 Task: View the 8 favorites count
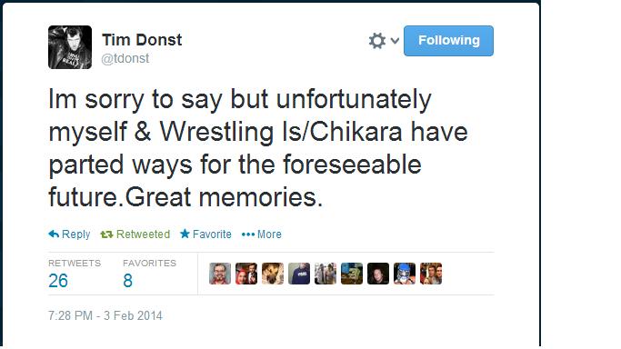(x=127, y=281)
